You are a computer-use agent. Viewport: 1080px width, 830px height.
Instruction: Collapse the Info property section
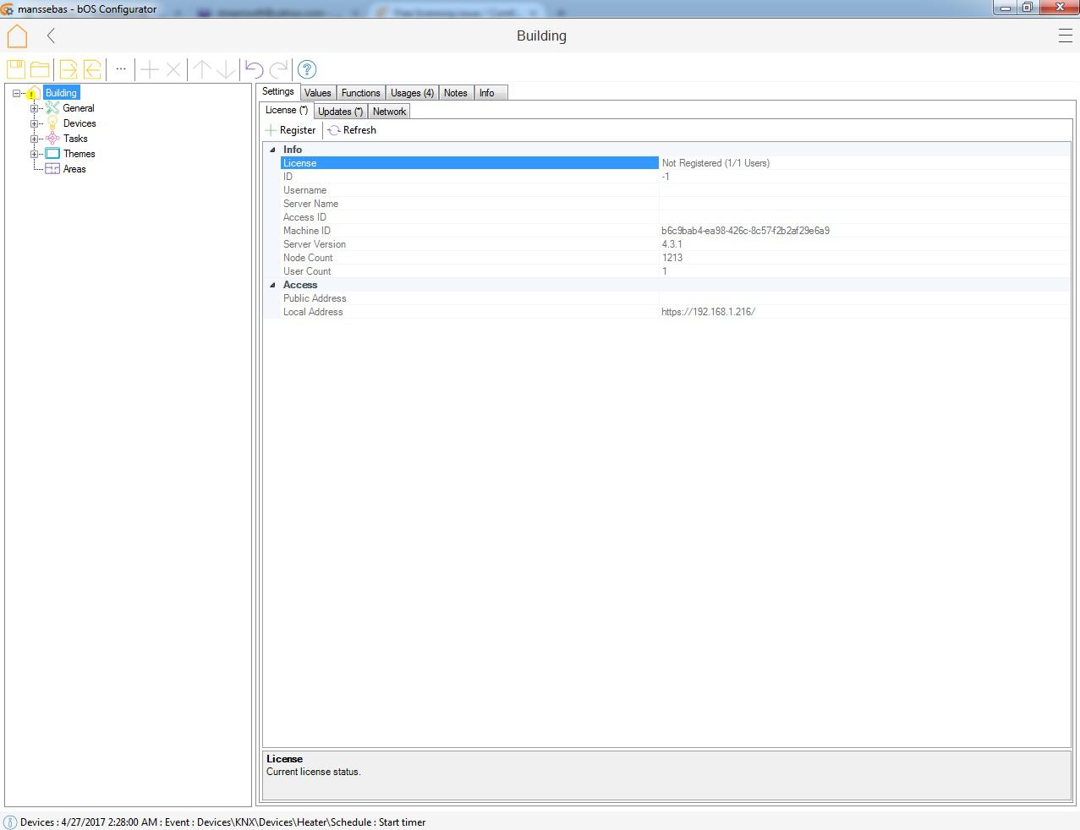(272, 150)
